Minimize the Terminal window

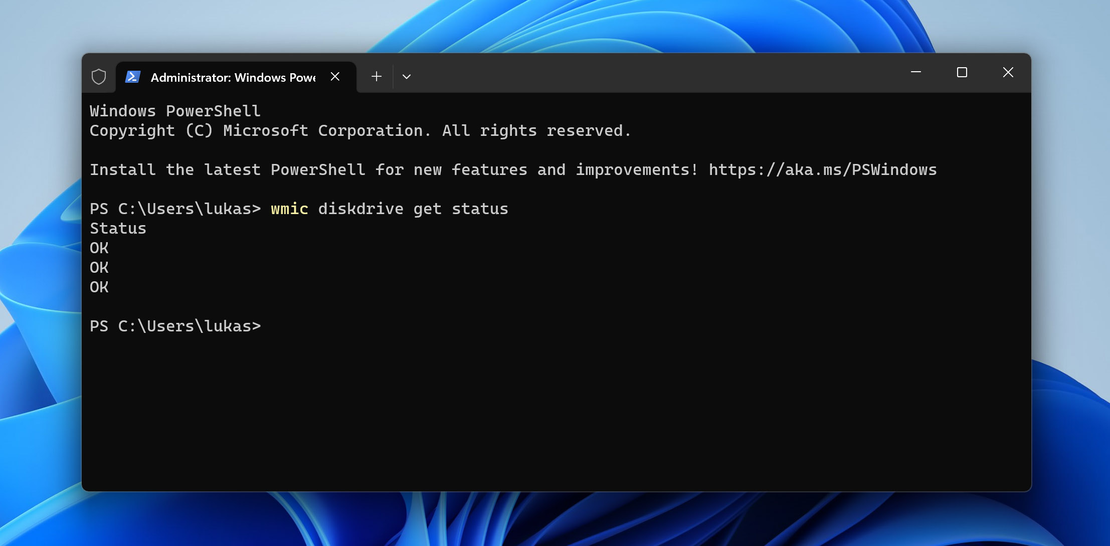click(916, 72)
